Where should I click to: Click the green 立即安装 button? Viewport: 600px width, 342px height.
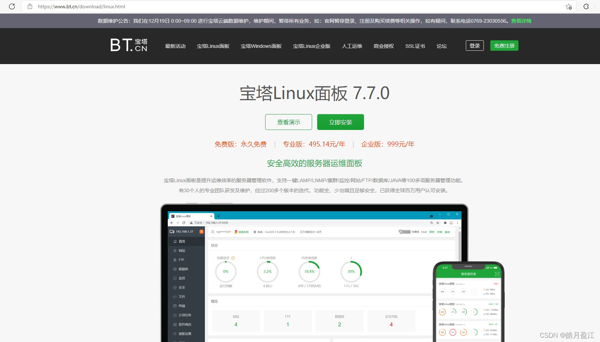tap(341, 122)
